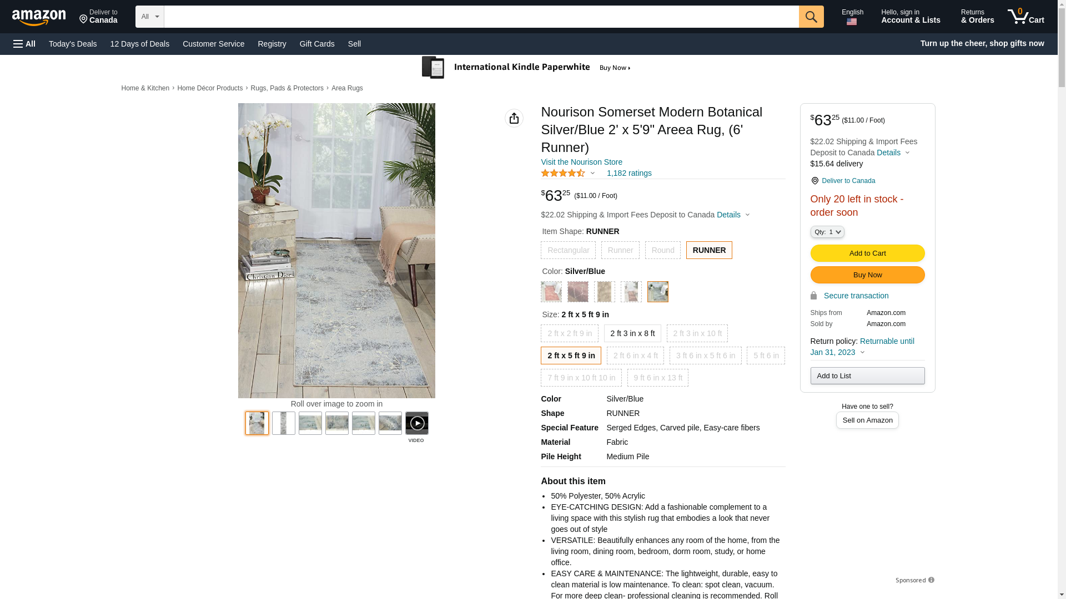Choose the 2 ft 3 in x 8 ft size
Viewport: 1066px width, 599px height.
coord(632,333)
